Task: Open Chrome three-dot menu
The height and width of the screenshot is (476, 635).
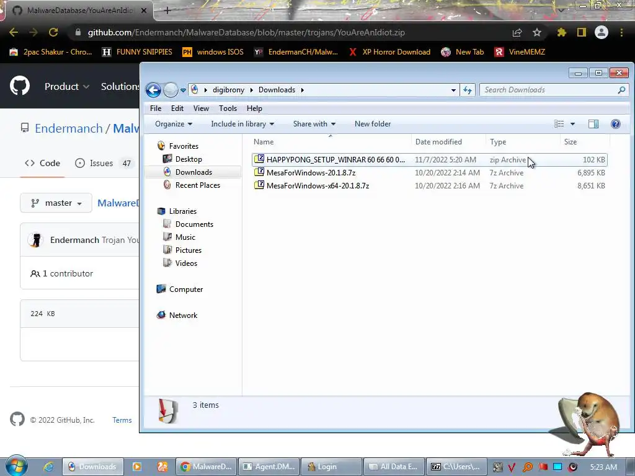Action: pos(621,32)
